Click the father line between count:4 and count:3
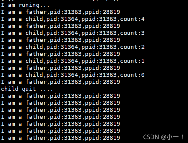The width and height of the screenshot is (188, 143). click(61, 26)
